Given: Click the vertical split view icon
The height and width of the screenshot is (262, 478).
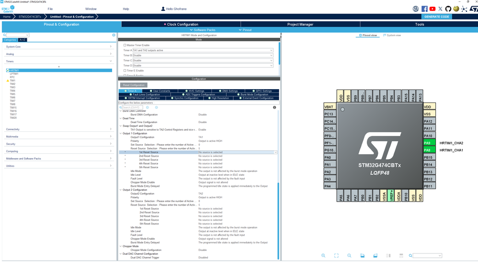Looking at the screenshot, I should [x=388, y=256].
